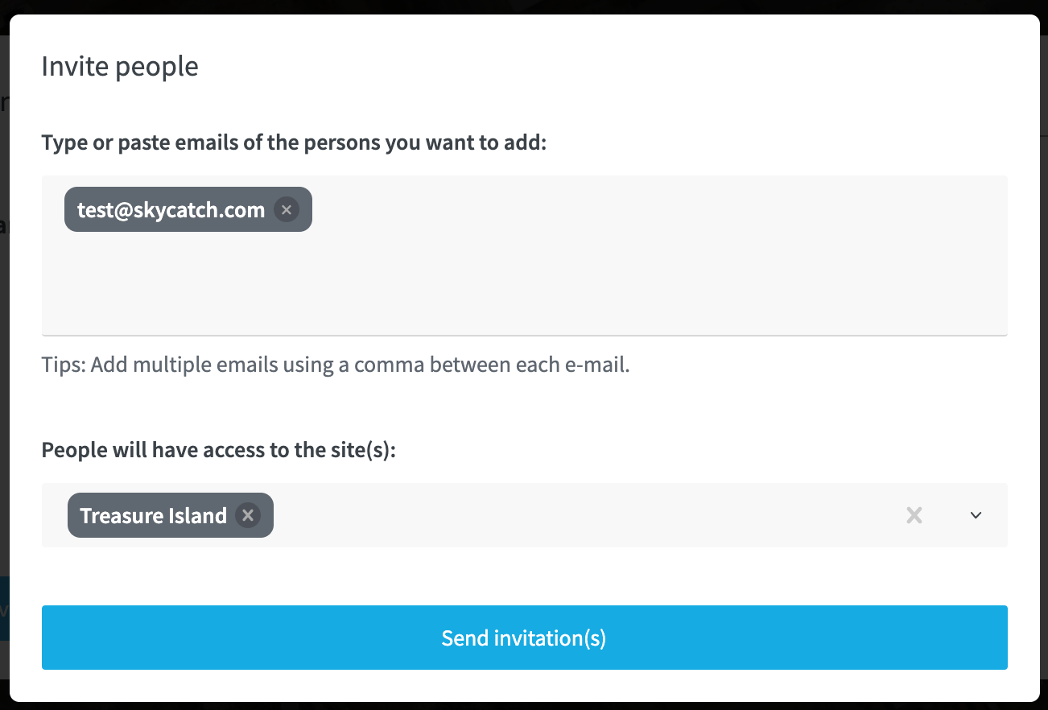Click the bottom underline of the email box
1048x710 pixels.
[x=525, y=335]
